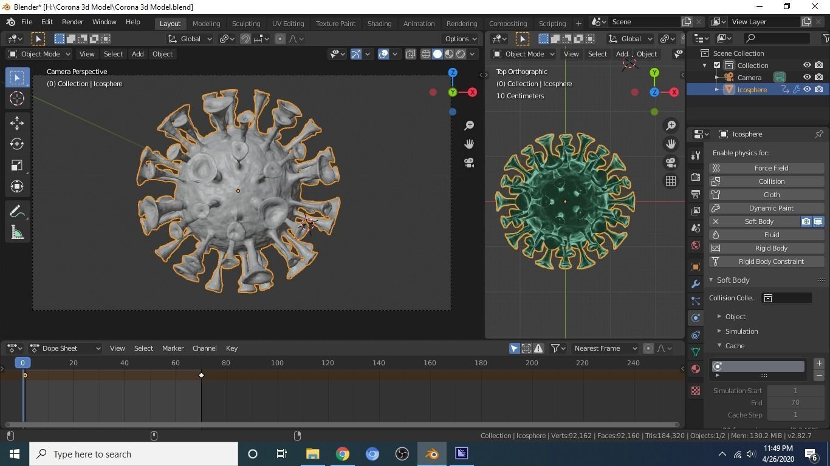Switch to solid viewport shading
This screenshot has width=830, height=466.
pos(437,54)
